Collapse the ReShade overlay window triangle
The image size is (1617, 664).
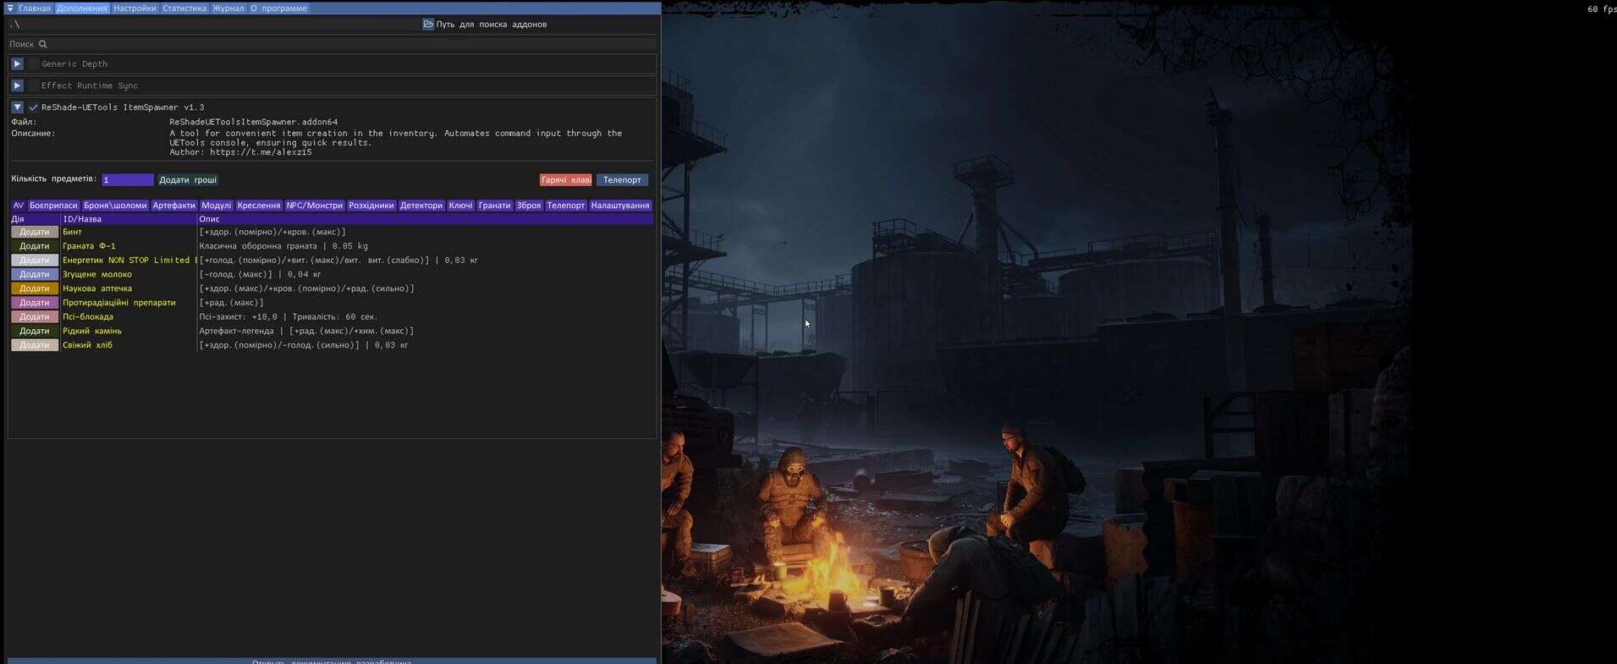(x=10, y=8)
